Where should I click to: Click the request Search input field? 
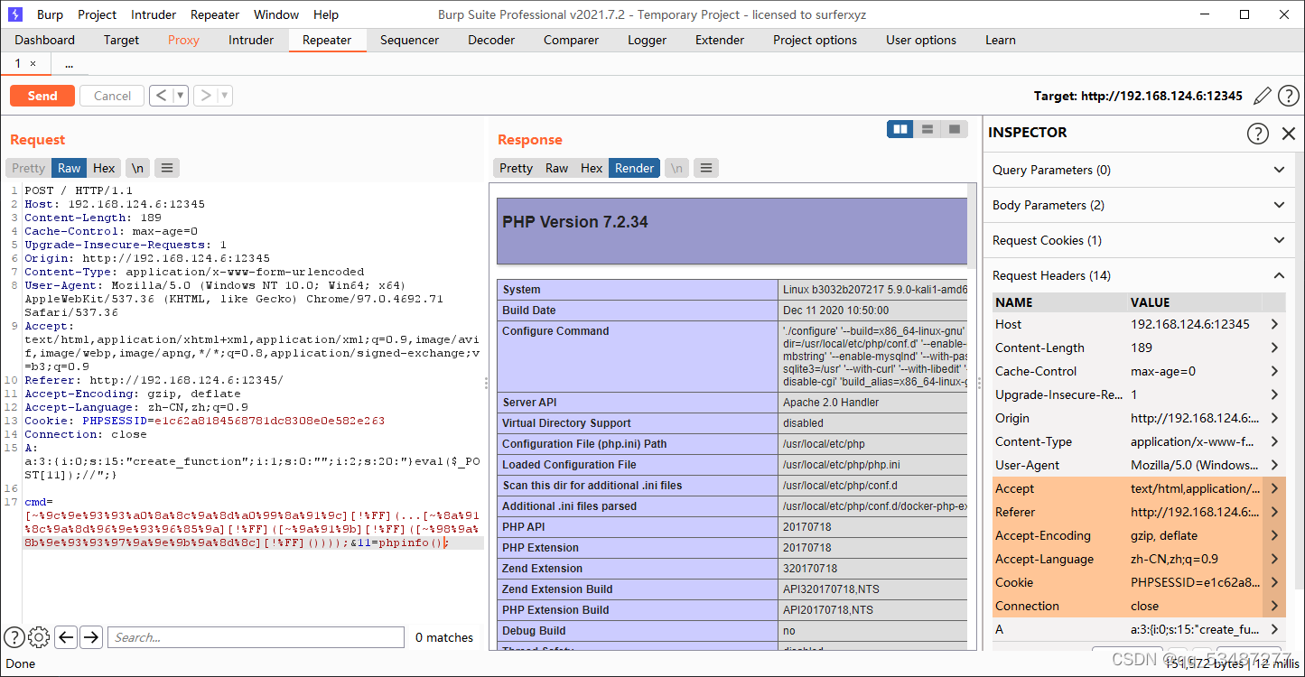pos(256,637)
